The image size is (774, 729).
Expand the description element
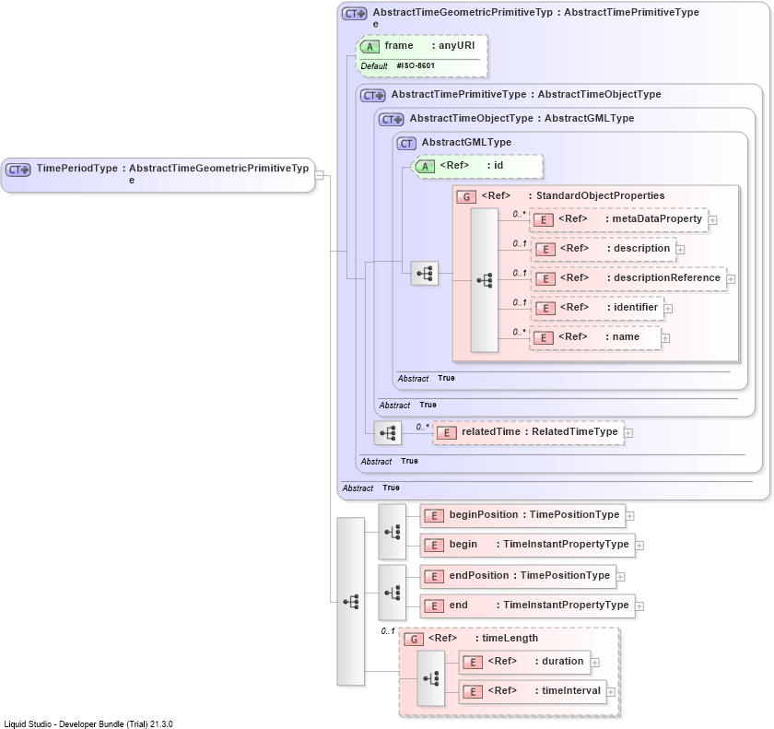pyautogui.click(x=680, y=250)
